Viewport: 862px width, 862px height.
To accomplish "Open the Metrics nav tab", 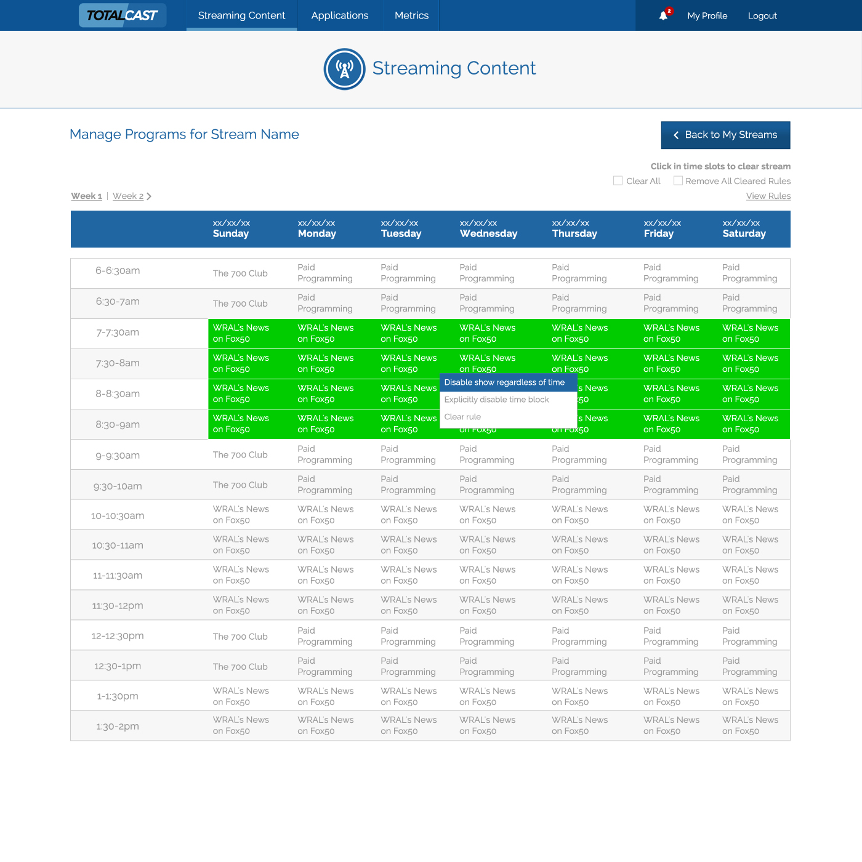I will pos(411,15).
